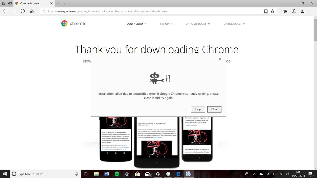Image resolution: width=317 pixels, height=178 pixels.
Task: Click the forward navigation arrow
Action: tap(14, 11)
